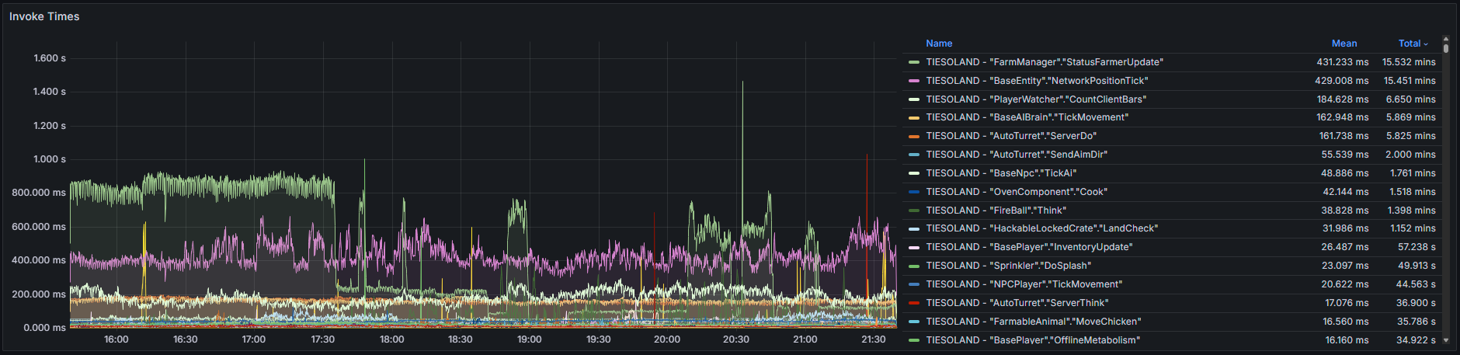Click the orange AutoTurret ServerDo color swatch

[x=914, y=136]
